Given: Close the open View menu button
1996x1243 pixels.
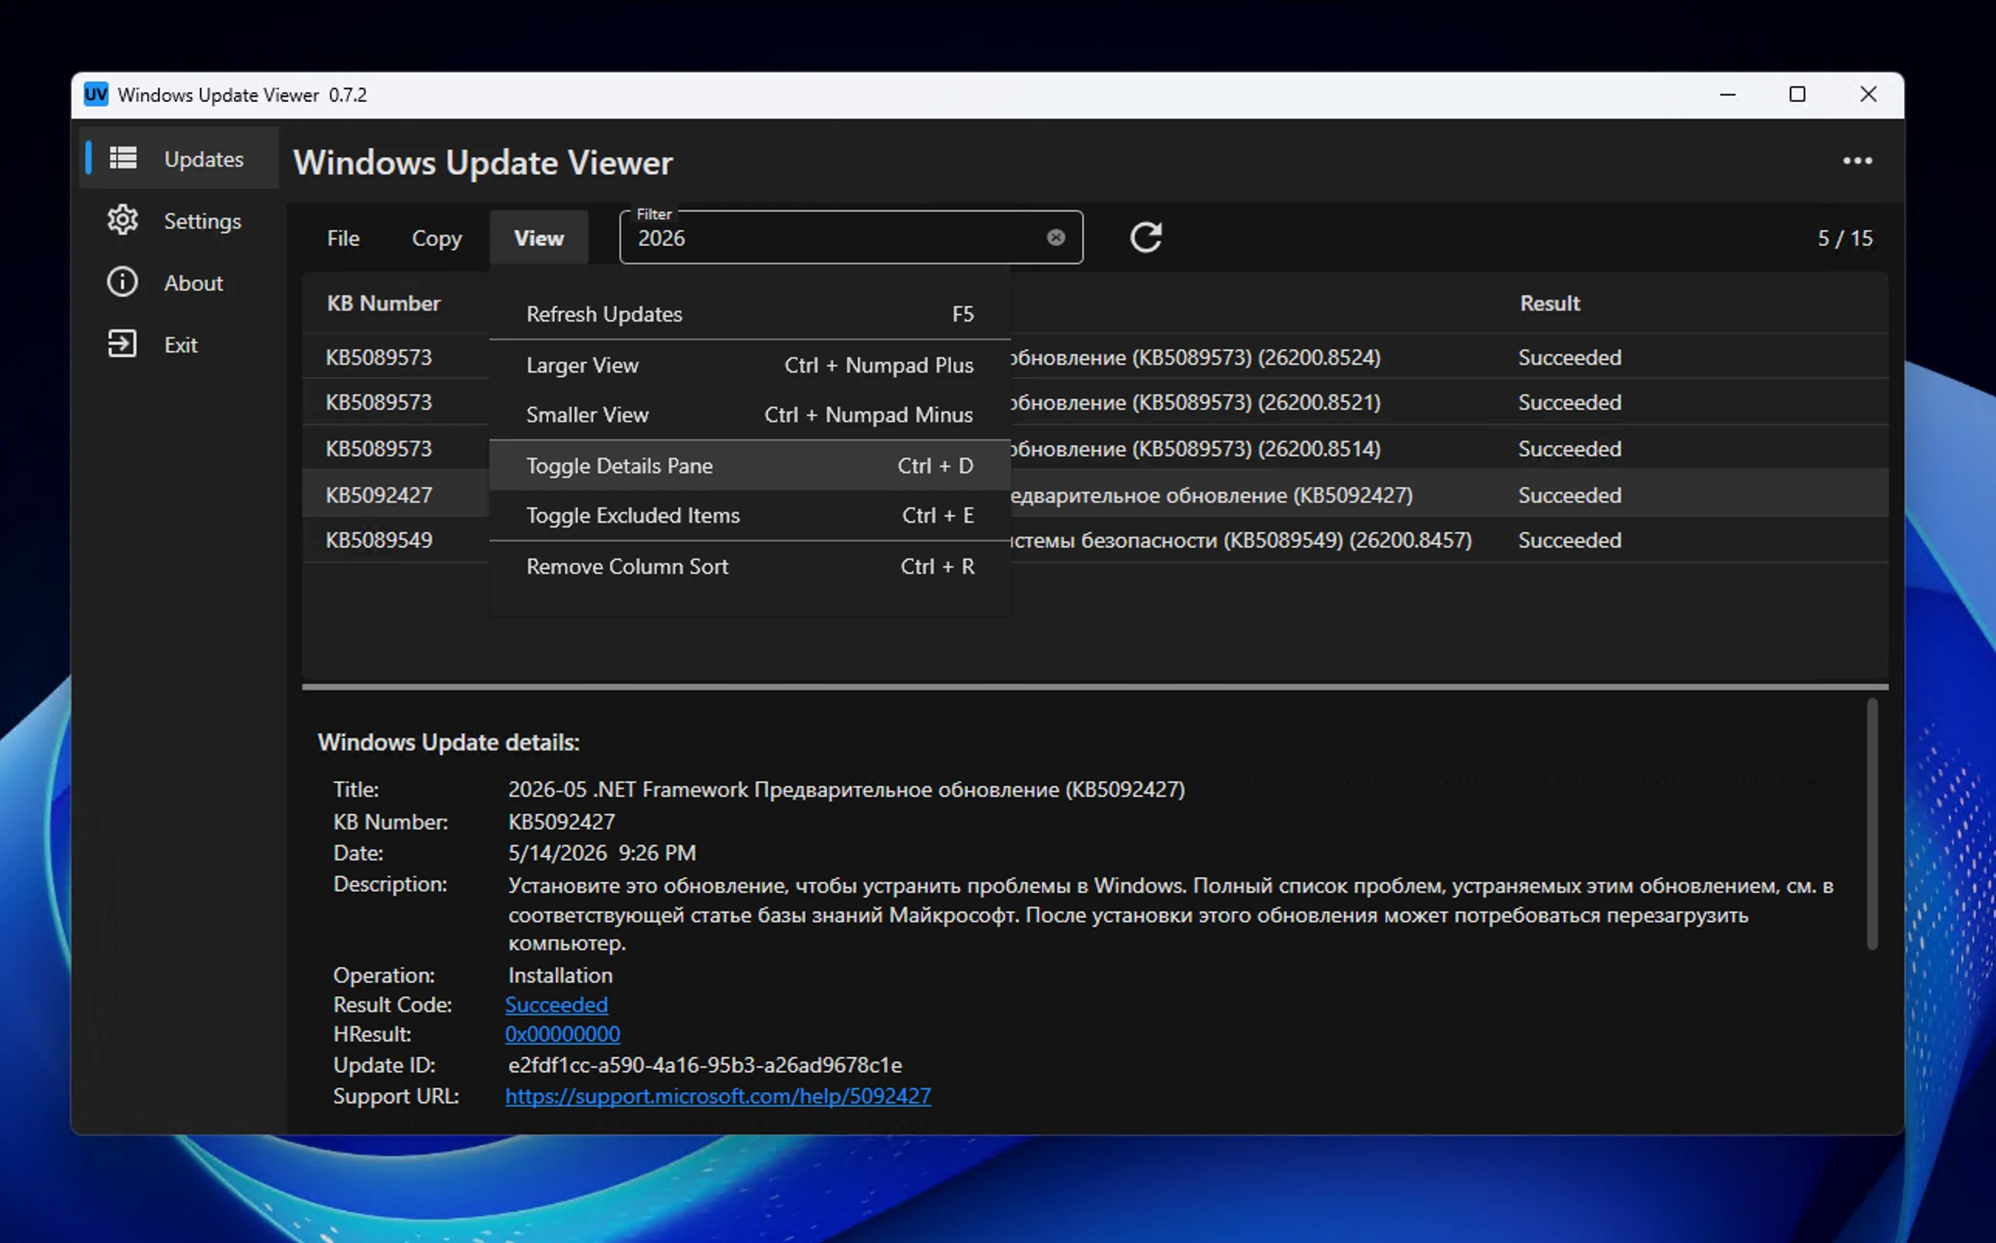Looking at the screenshot, I should click(539, 238).
